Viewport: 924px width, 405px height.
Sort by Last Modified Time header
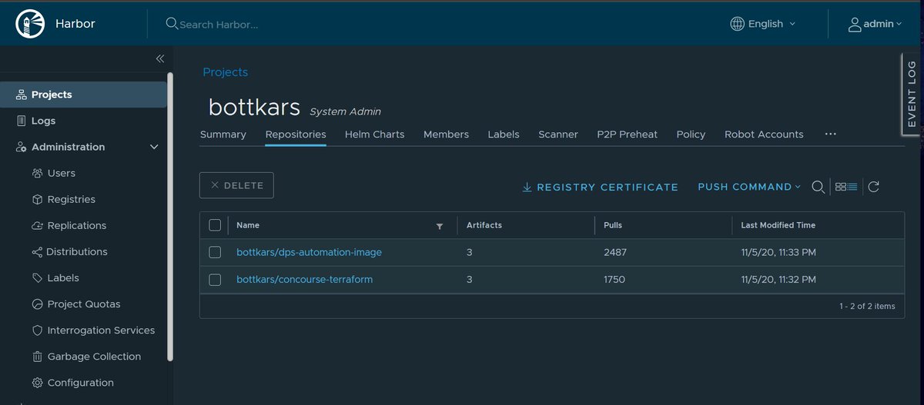point(778,225)
